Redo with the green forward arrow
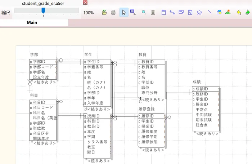Screen dimensions: 252x164 coord(247,12)
